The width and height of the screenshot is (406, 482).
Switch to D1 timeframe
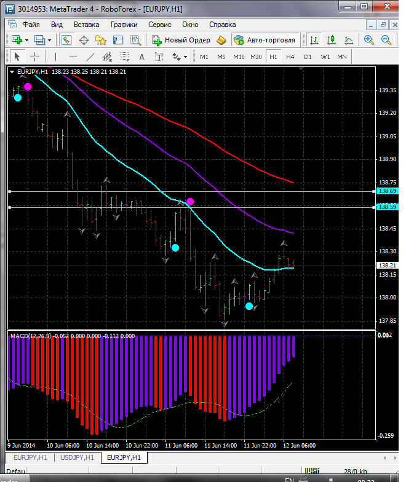308,57
